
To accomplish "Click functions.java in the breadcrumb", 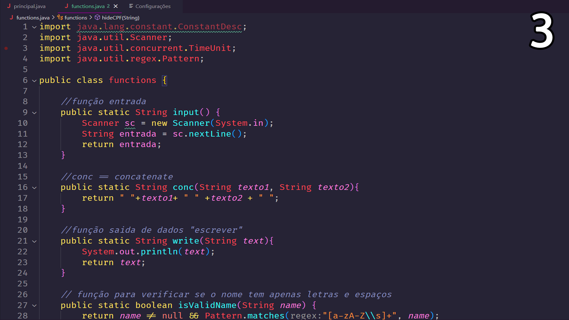I will [x=33, y=18].
